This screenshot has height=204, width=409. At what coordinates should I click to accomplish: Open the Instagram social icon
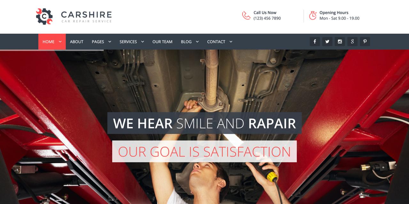(340, 41)
